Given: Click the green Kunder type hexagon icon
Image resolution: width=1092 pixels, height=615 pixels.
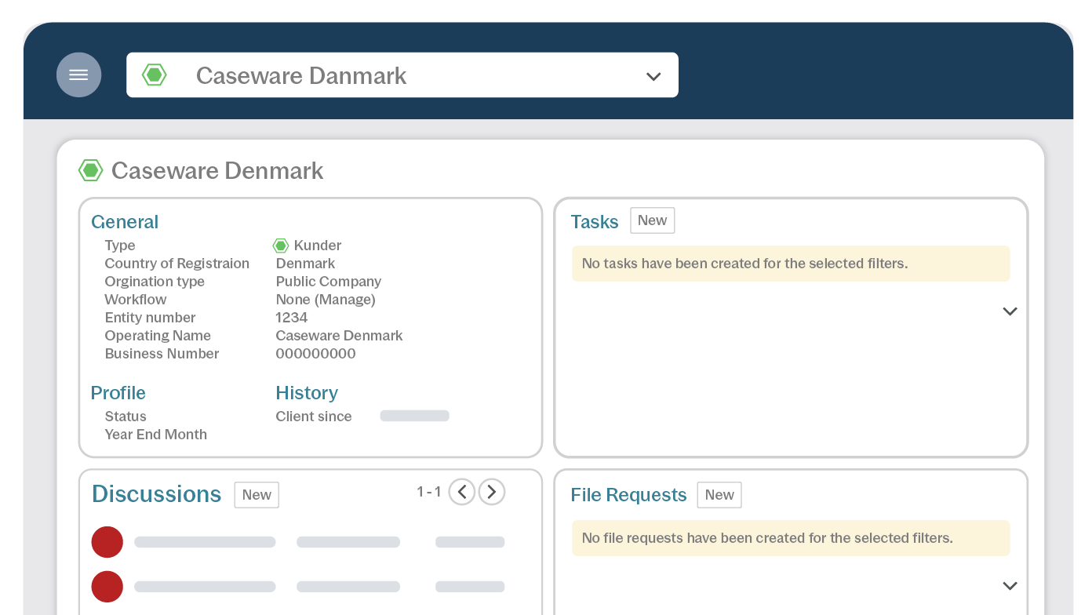Looking at the screenshot, I should 281,246.
